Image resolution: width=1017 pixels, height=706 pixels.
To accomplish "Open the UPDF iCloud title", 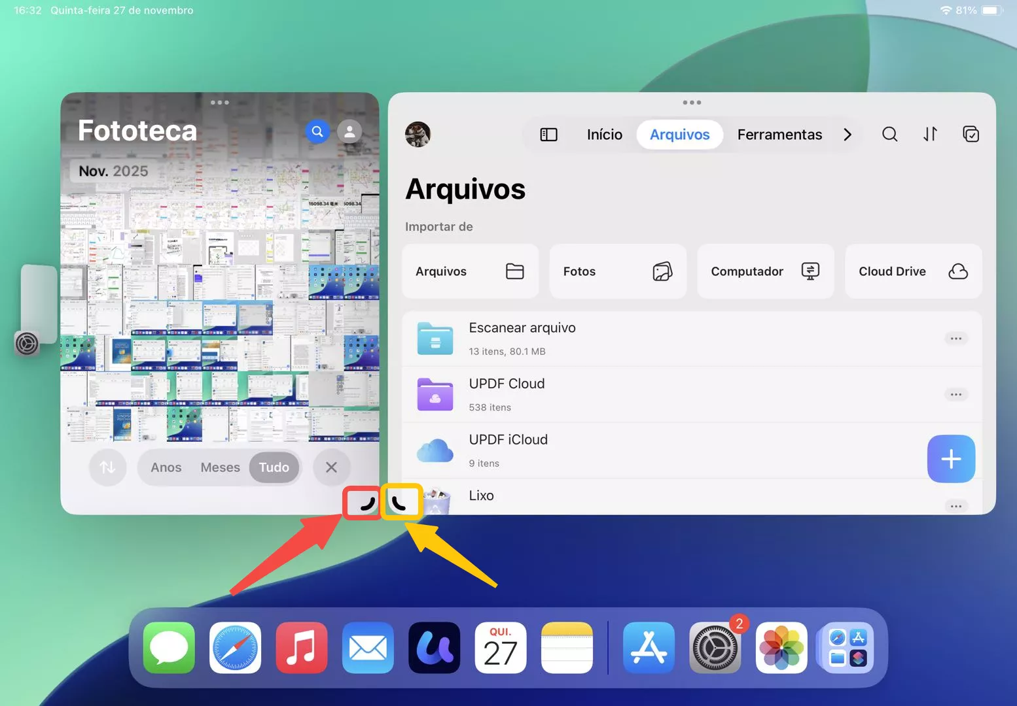I will pyautogui.click(x=508, y=439).
